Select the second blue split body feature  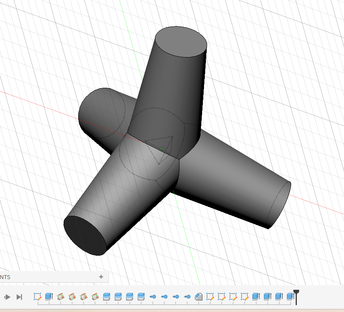click(x=118, y=297)
